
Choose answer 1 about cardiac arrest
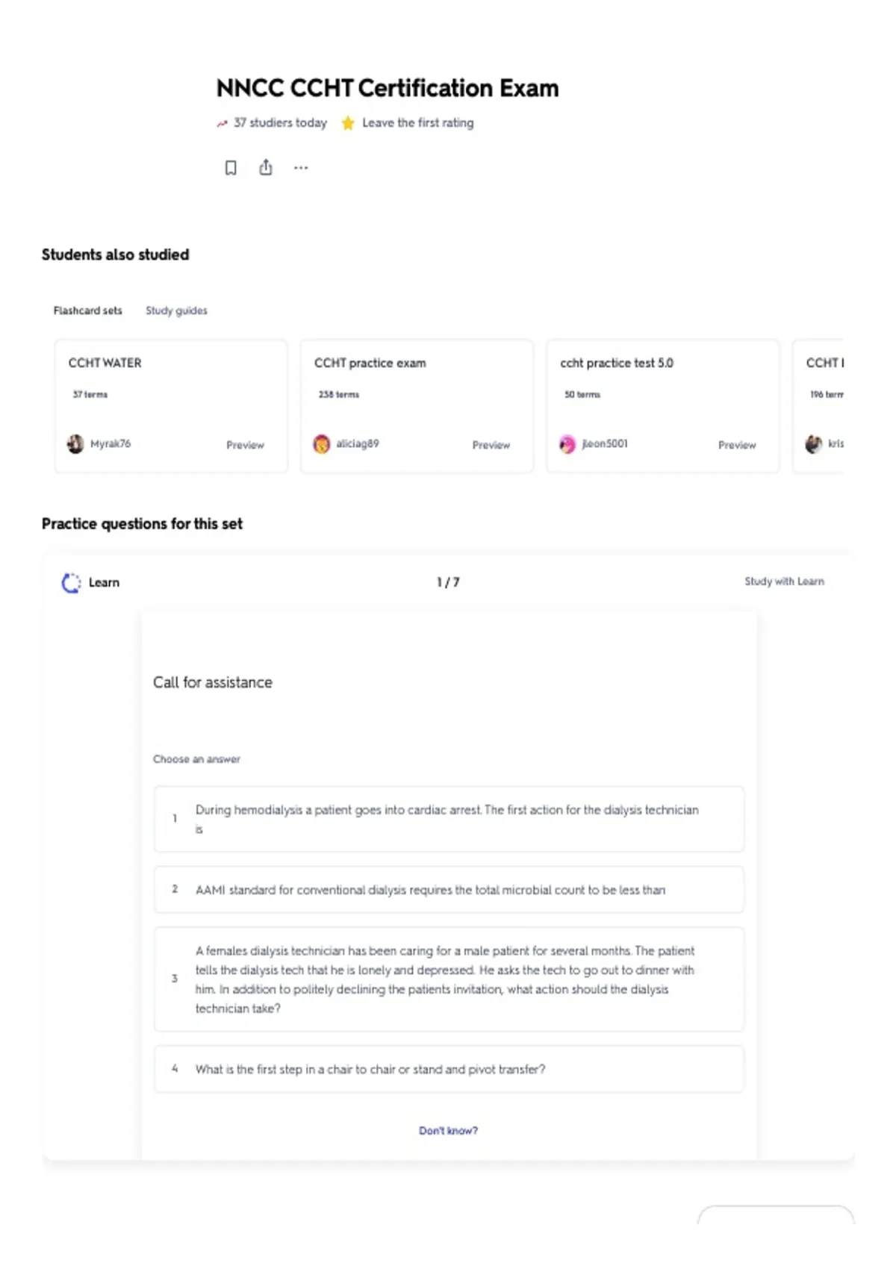449,819
